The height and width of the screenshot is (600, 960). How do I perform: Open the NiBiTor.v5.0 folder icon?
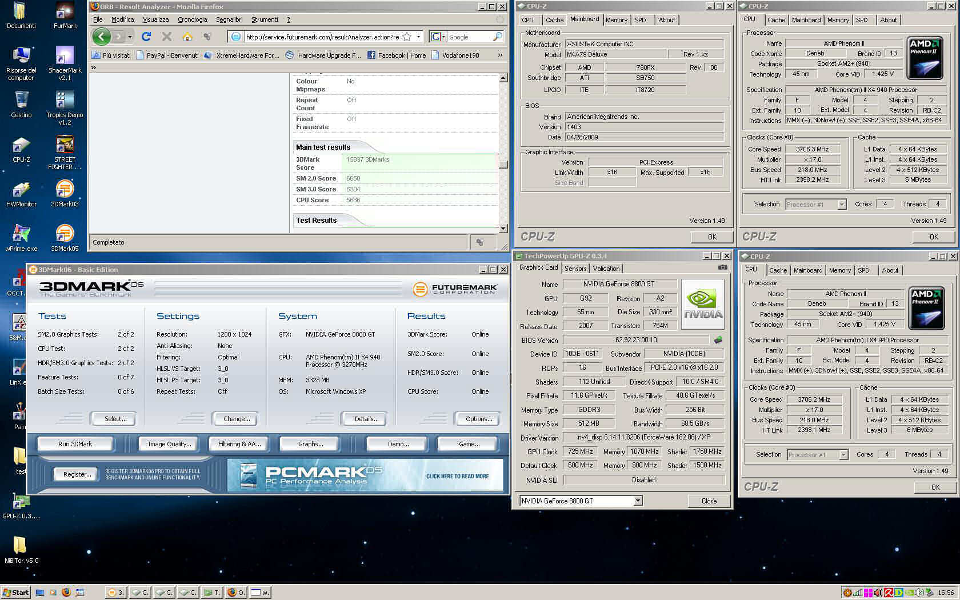(x=21, y=550)
